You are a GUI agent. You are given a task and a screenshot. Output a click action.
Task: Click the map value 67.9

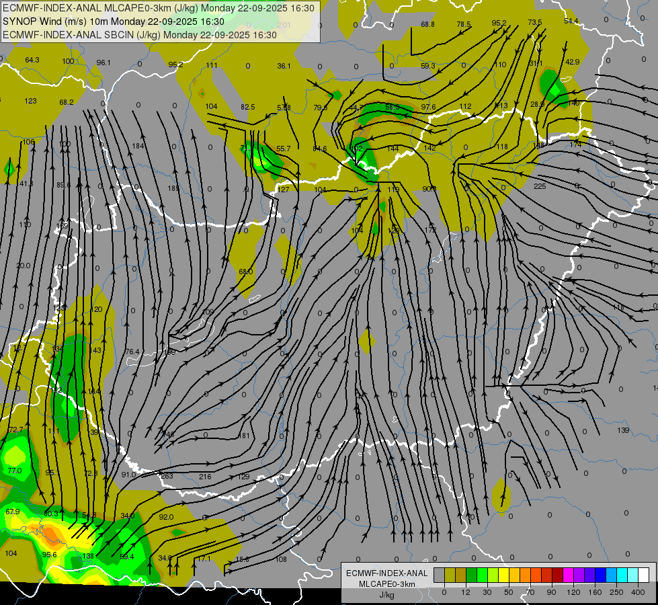click(x=13, y=512)
